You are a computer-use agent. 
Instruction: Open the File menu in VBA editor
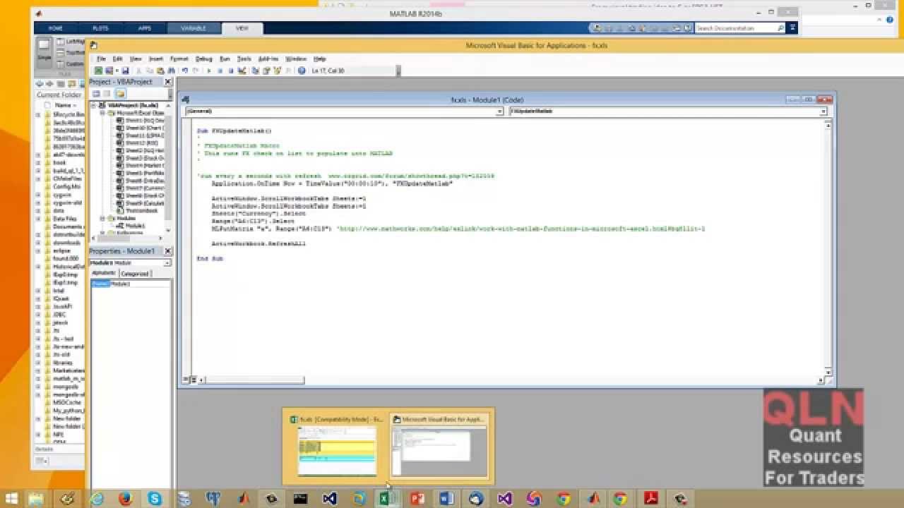(x=101, y=59)
